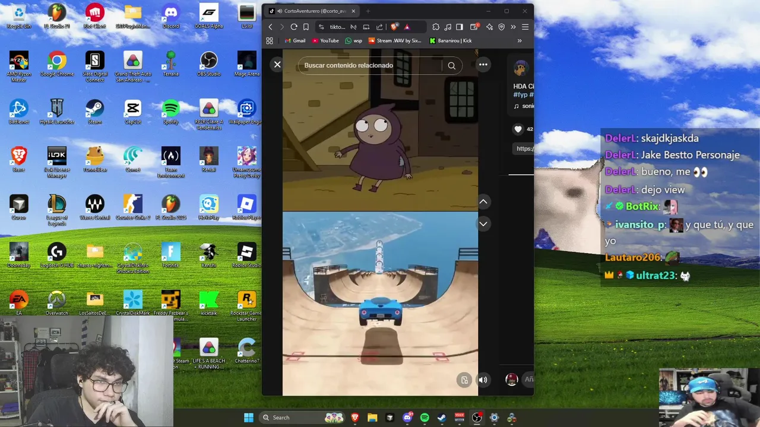Open Spotify from the taskbar
760x427 pixels.
coord(425,418)
